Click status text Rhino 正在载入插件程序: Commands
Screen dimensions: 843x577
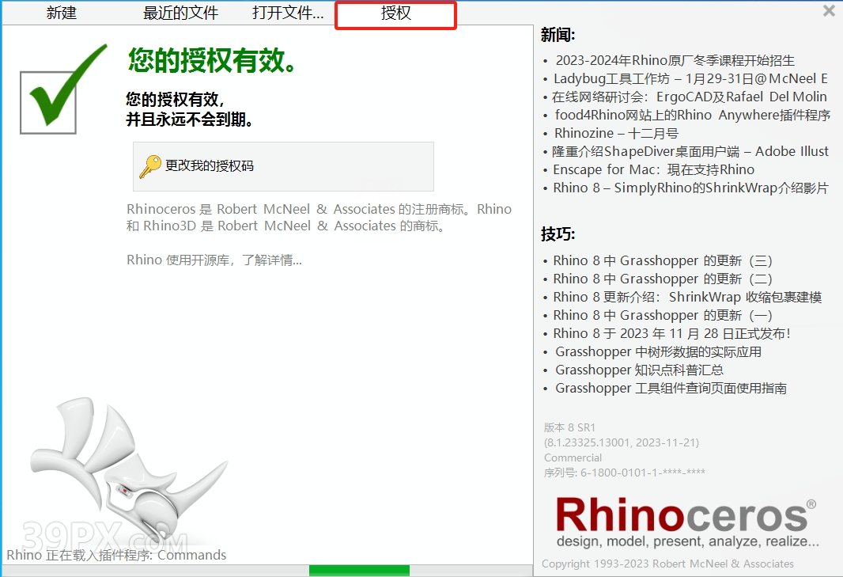(x=117, y=556)
